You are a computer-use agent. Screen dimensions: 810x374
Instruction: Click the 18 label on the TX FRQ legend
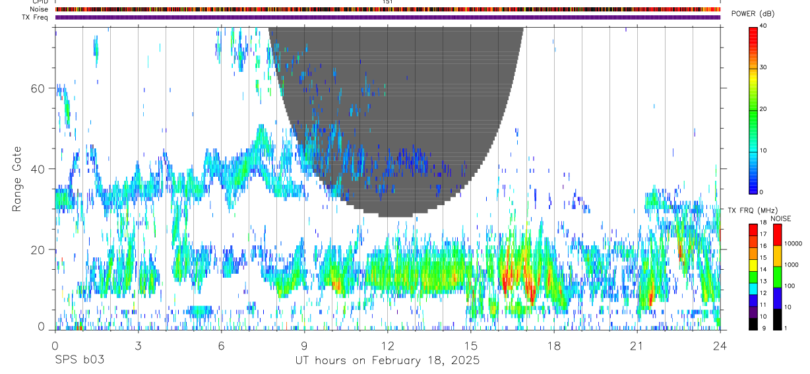[763, 223]
